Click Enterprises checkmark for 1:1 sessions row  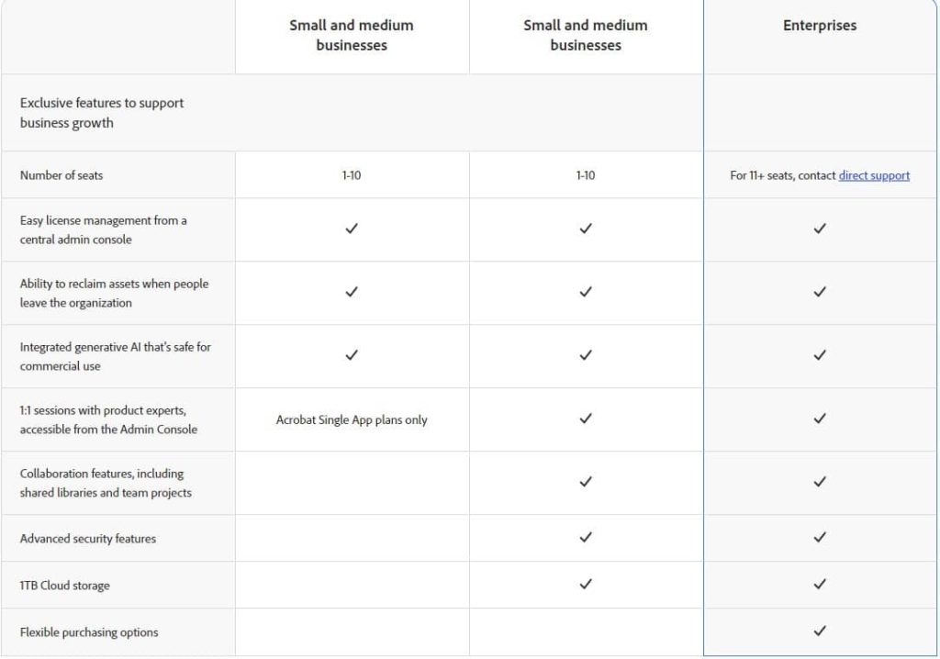click(x=820, y=419)
